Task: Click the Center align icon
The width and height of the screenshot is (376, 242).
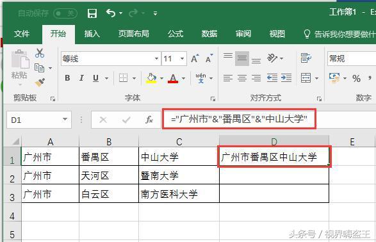Action: (x=242, y=78)
